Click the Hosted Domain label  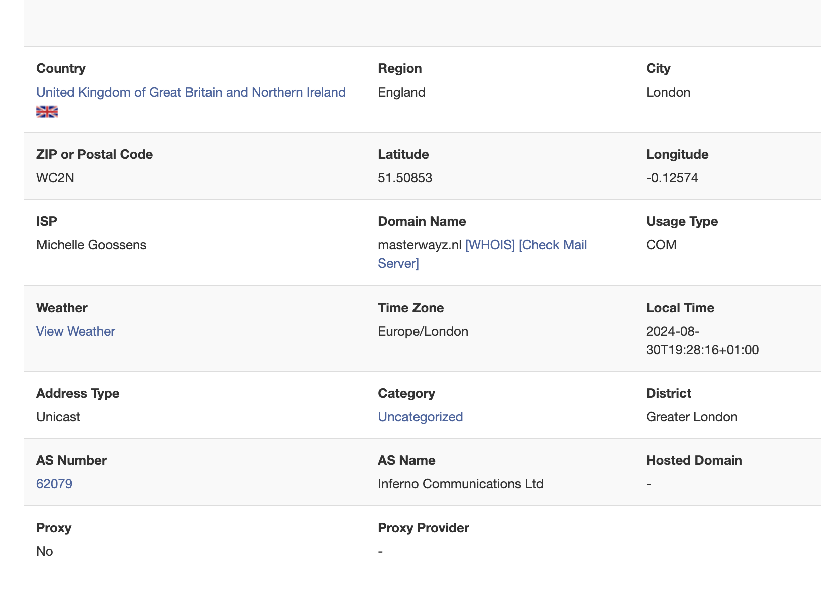point(694,460)
